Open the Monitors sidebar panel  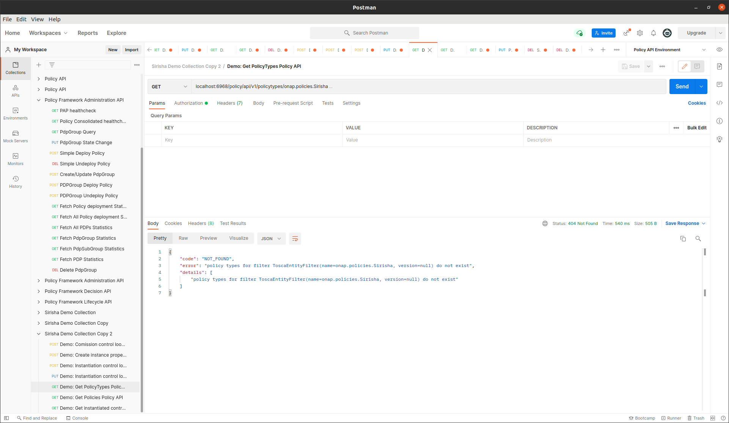[x=16, y=159]
